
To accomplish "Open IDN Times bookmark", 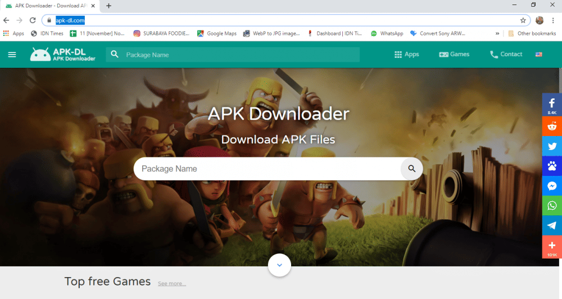I will click(x=47, y=33).
